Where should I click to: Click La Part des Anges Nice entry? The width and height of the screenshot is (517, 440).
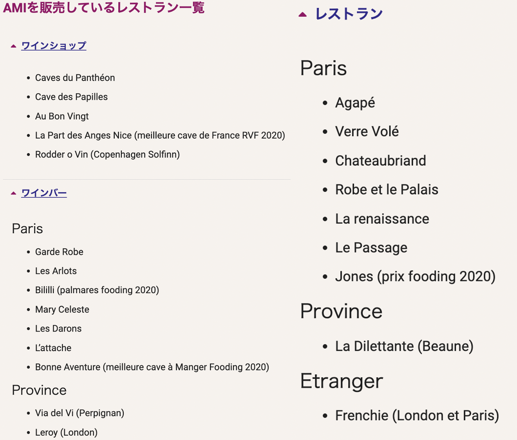coord(160,135)
